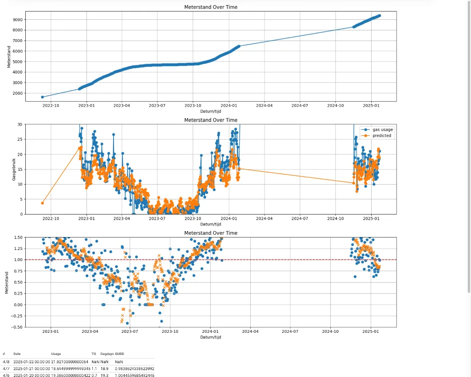Click the 'TG' column header
The height and width of the screenshot is (377, 471).
tap(93, 354)
